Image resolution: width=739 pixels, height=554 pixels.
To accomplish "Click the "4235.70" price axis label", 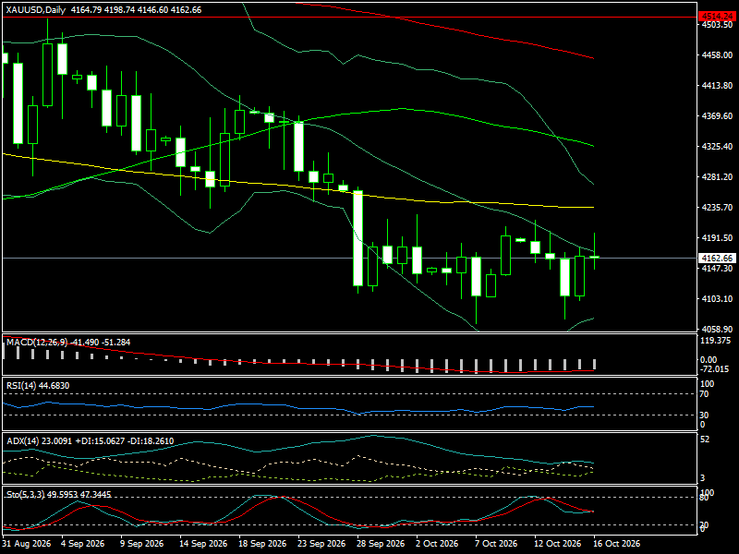I will pyautogui.click(x=717, y=207).
